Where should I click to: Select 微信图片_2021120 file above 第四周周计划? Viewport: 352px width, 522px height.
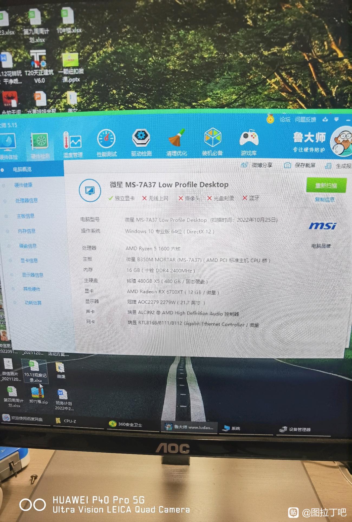pyautogui.click(x=10, y=370)
